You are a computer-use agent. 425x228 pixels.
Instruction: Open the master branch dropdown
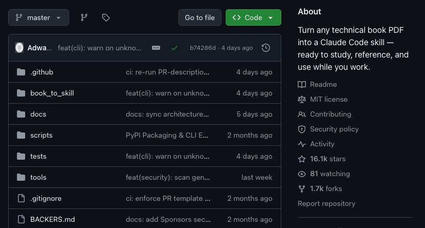[x=38, y=17]
